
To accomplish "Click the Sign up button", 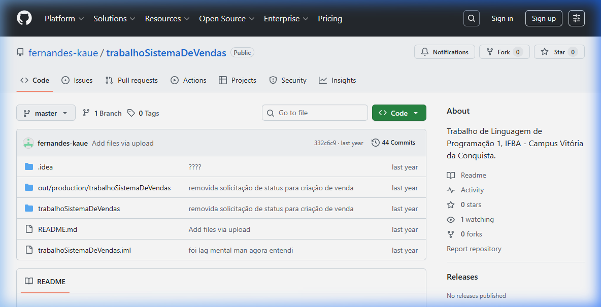I will (x=544, y=18).
